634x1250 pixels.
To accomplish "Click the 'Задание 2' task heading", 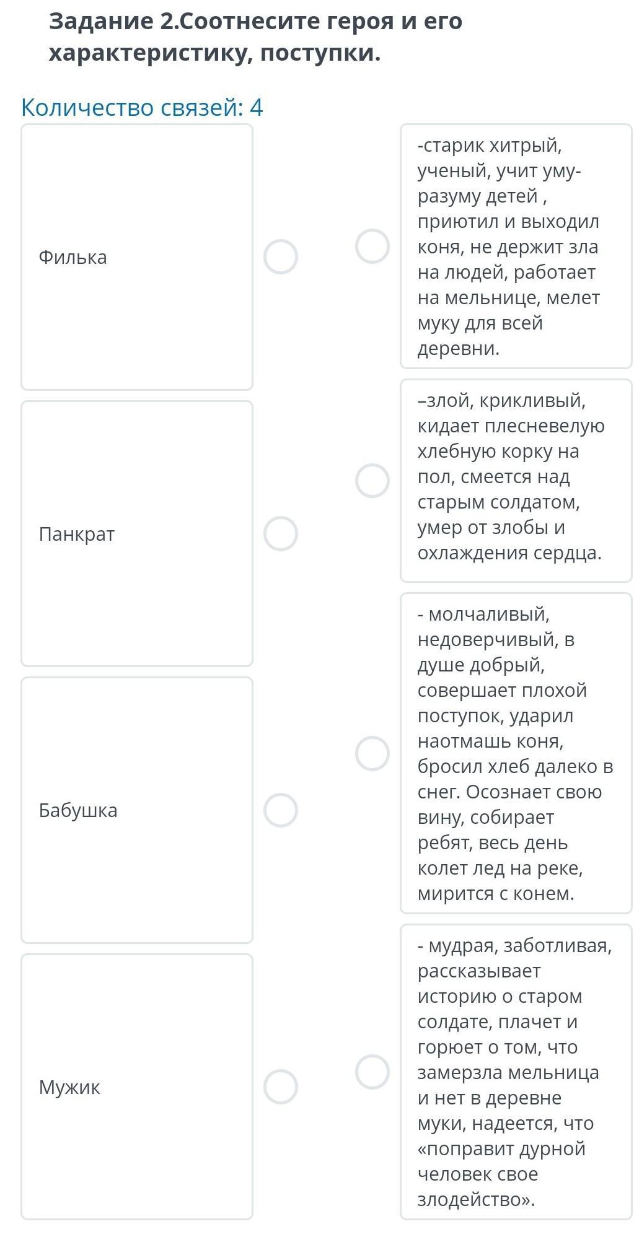I will coord(255,37).
